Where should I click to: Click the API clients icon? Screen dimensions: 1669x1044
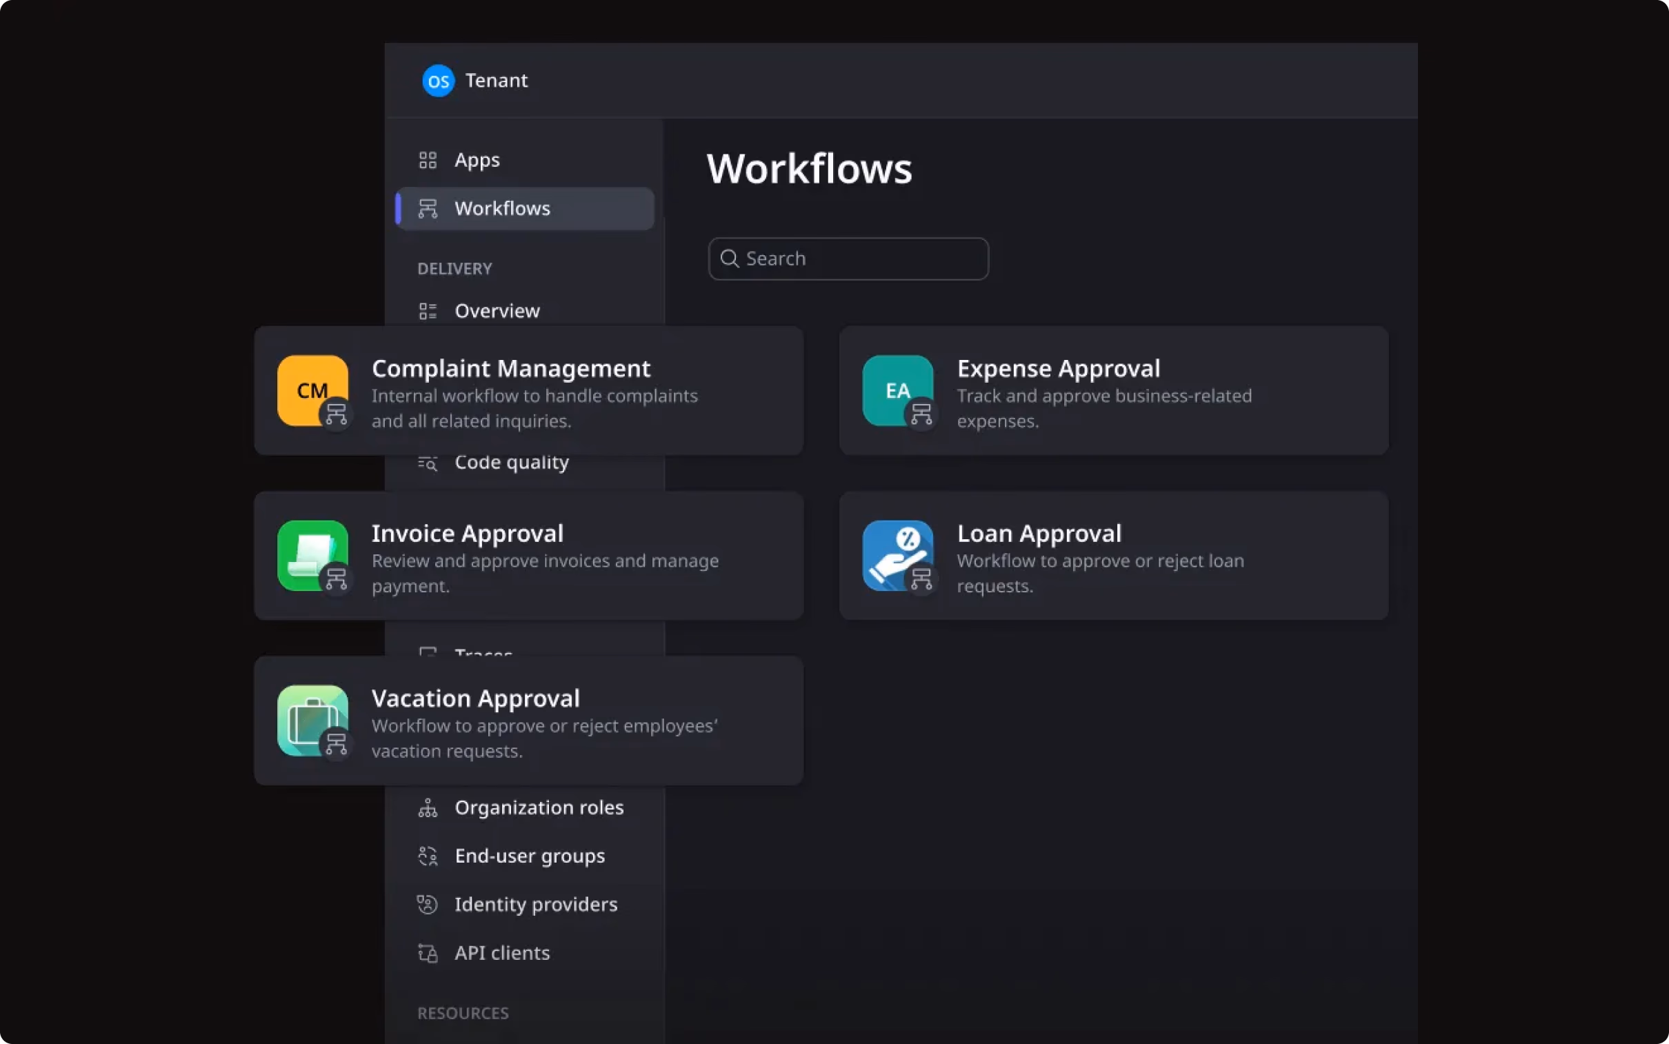coord(428,952)
